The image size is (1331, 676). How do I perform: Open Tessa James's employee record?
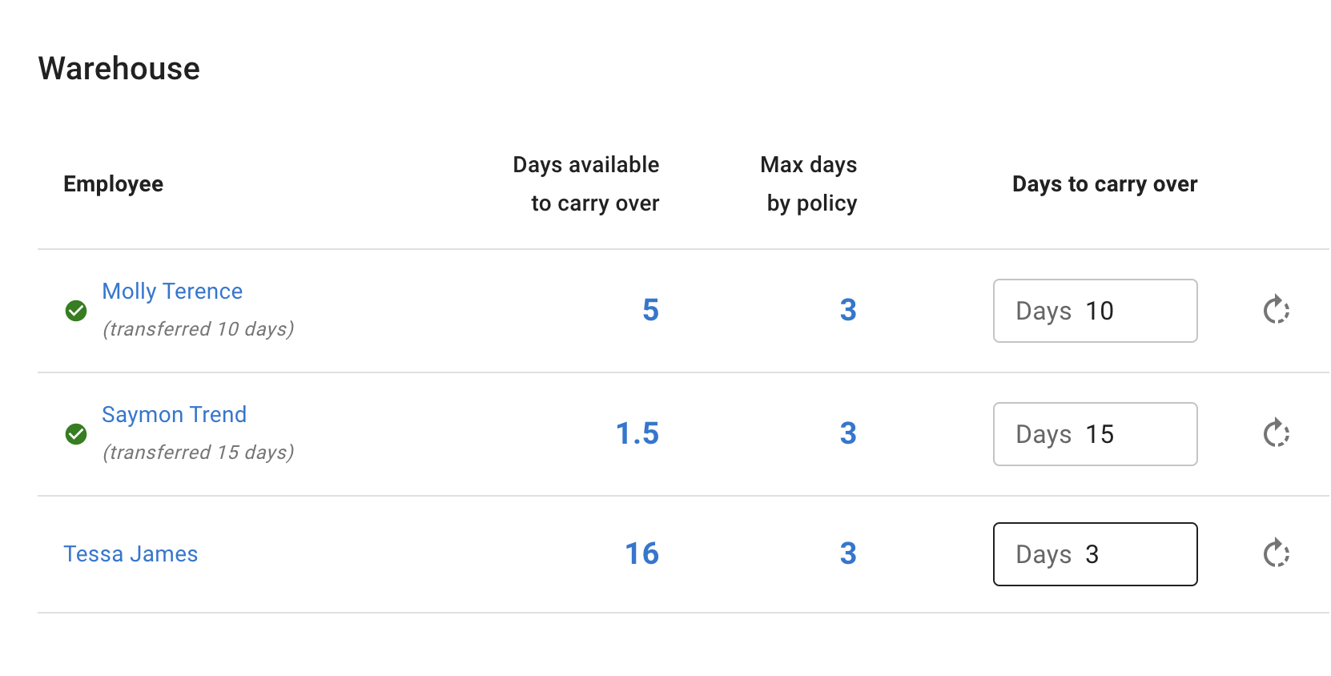pyautogui.click(x=131, y=553)
